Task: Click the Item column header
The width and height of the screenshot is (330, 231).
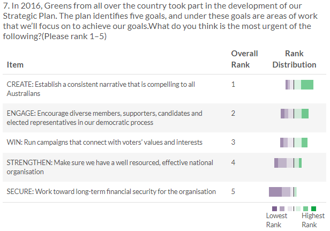Action: tap(15, 65)
